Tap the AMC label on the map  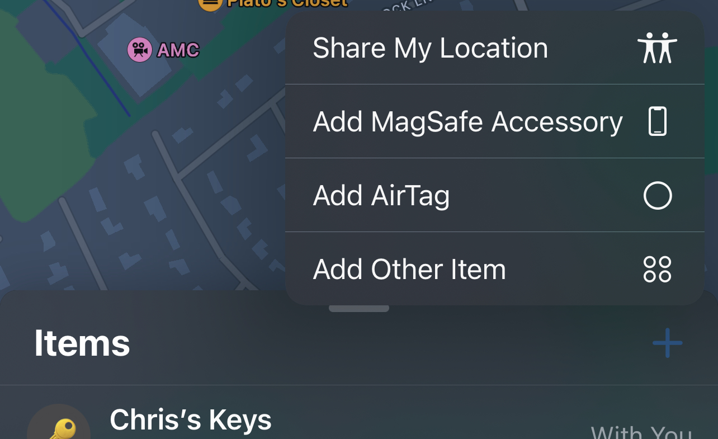[178, 50]
